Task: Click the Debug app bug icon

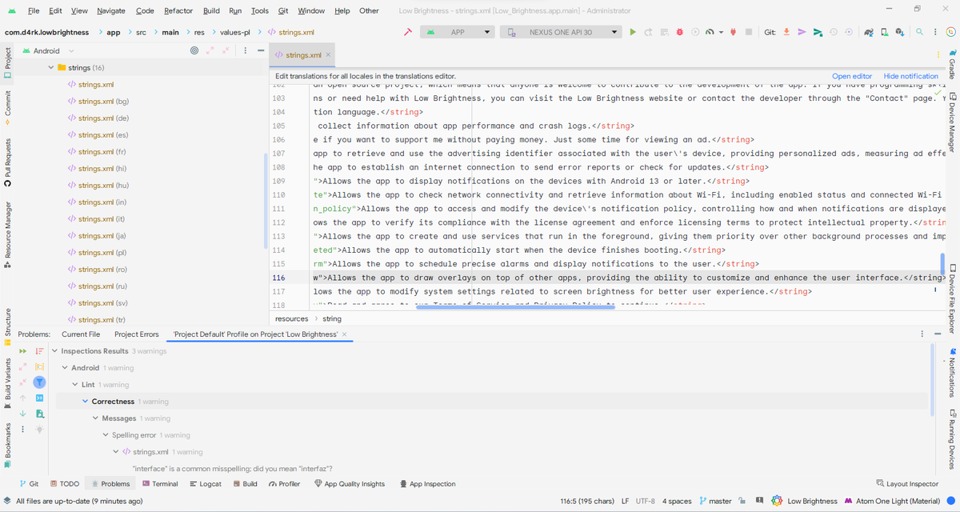Action: pos(680,32)
